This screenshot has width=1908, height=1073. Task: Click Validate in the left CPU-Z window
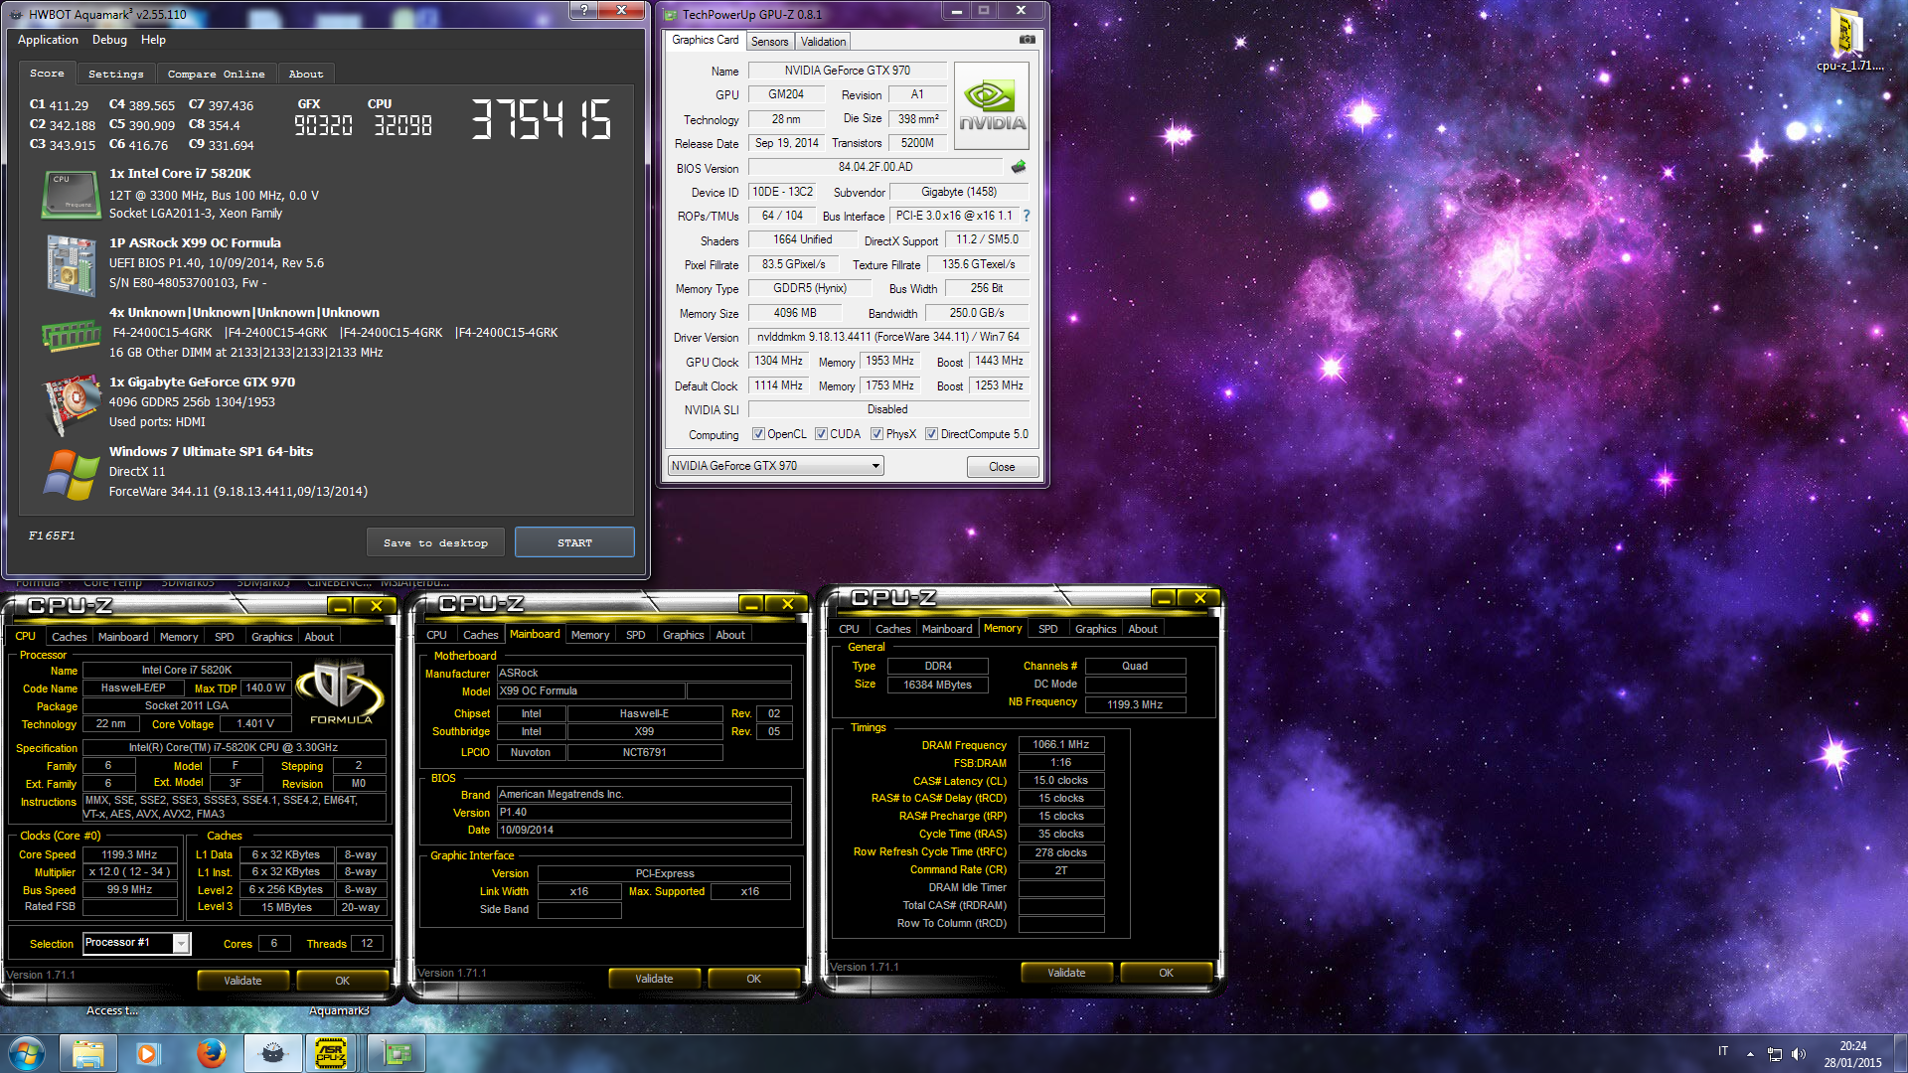(242, 981)
